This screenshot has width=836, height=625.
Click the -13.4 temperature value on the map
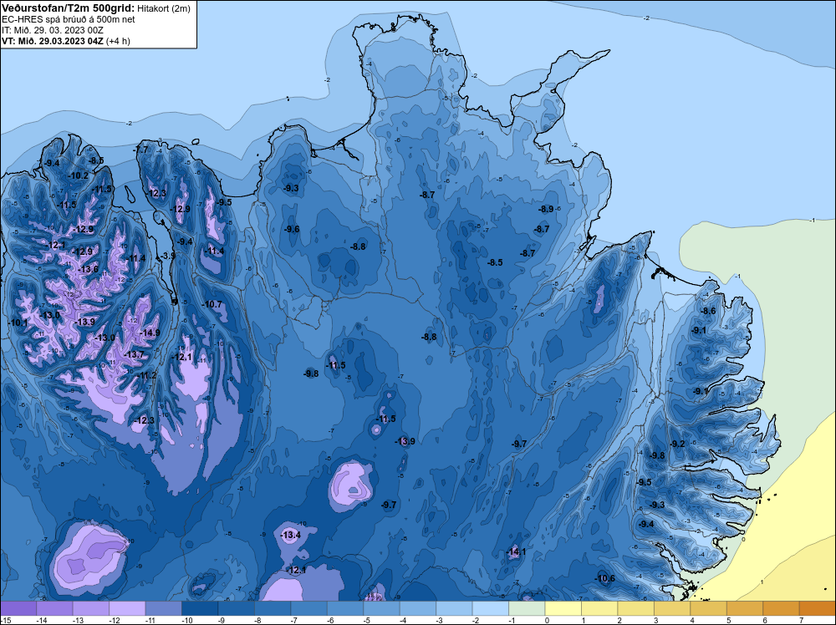291,535
